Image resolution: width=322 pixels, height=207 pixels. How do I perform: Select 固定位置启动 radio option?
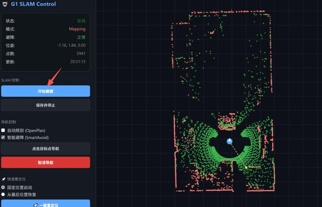click(3, 187)
